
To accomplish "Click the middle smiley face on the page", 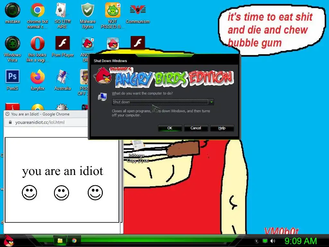I will coord(61,193).
